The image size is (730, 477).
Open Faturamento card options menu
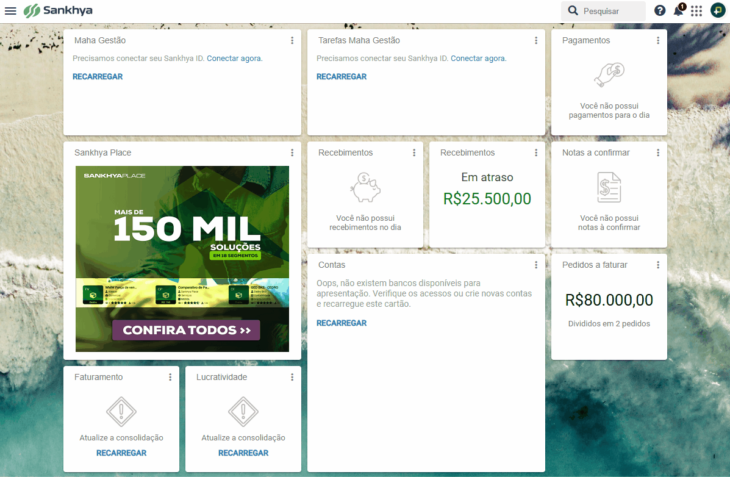coord(170,378)
